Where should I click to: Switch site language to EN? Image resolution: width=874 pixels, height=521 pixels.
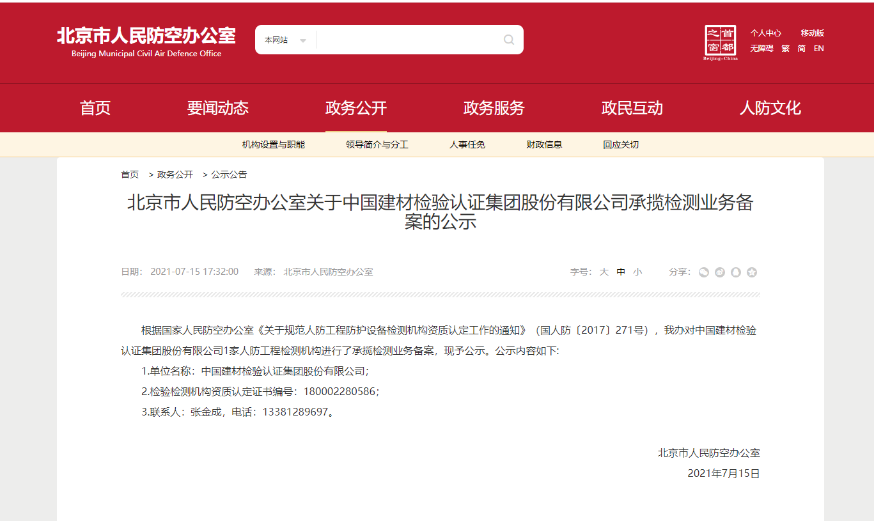coord(818,49)
